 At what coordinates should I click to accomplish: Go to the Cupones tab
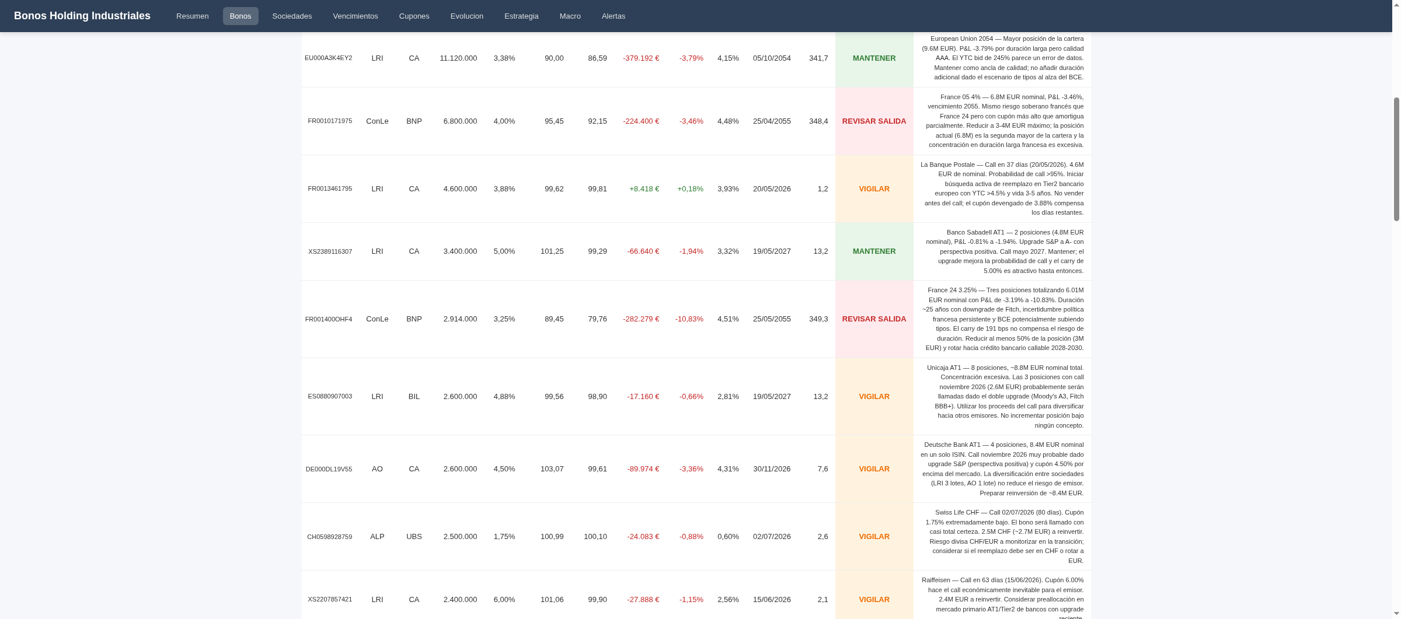pos(414,16)
